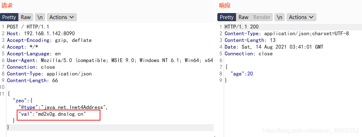Image resolution: width=362 pixels, height=137 pixels.
Task: Switch request view to Raw tab
Action: (x=26, y=17)
